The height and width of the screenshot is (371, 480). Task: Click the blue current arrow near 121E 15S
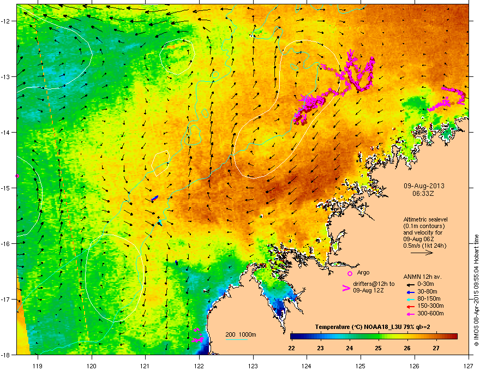coord(154,198)
